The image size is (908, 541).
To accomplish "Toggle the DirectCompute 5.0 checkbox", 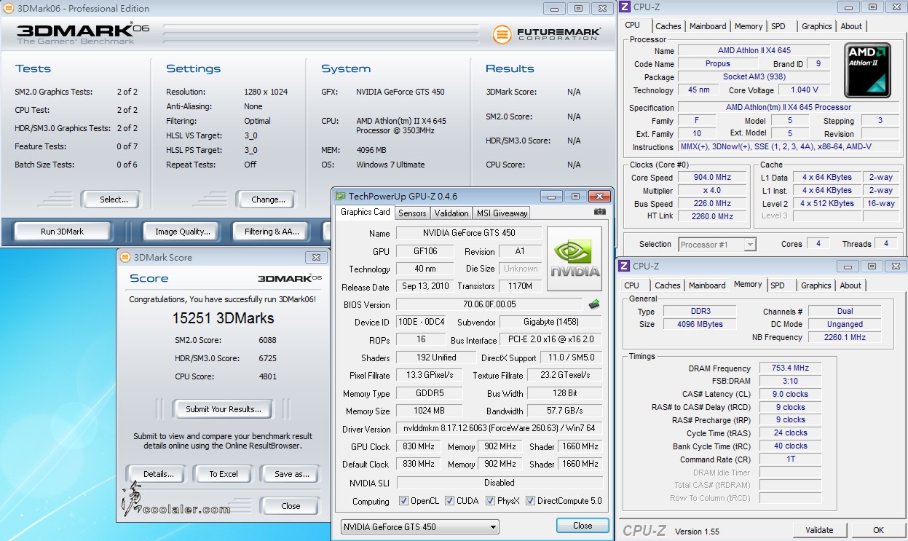I will click(530, 501).
